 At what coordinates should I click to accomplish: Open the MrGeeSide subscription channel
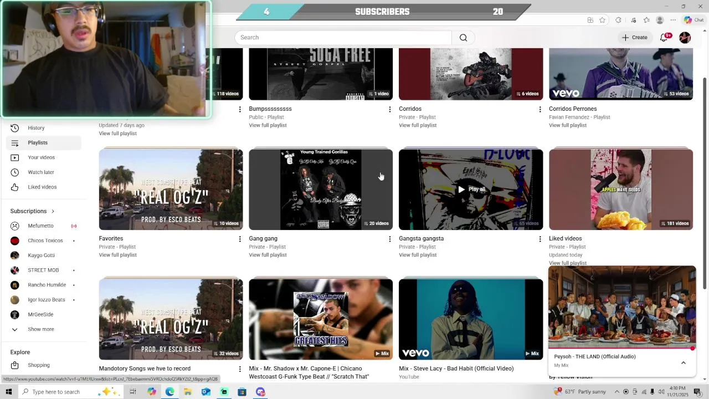click(x=44, y=315)
